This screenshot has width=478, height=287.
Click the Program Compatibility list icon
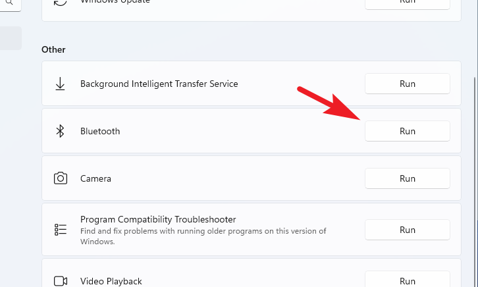pos(61,230)
